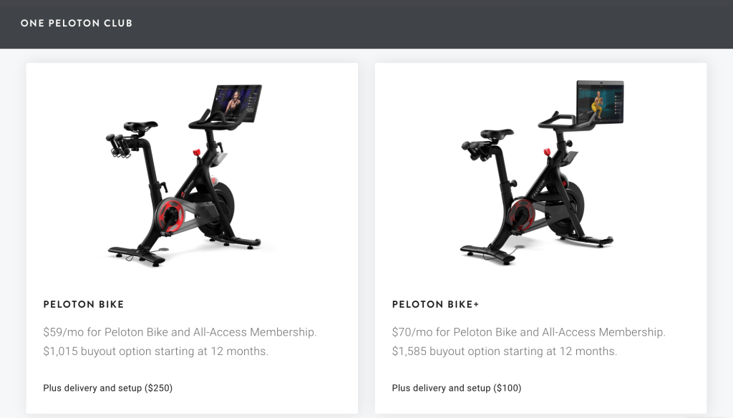733x418 pixels.
Task: Click the $70/mo membership price text
Action: pyautogui.click(x=529, y=332)
